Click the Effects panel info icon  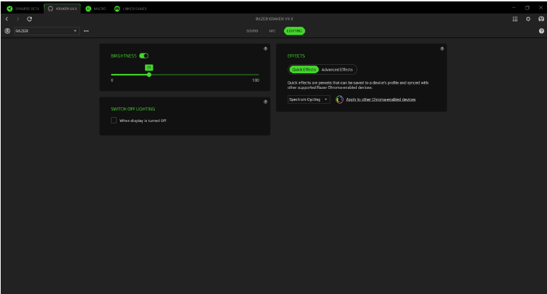[442, 49]
